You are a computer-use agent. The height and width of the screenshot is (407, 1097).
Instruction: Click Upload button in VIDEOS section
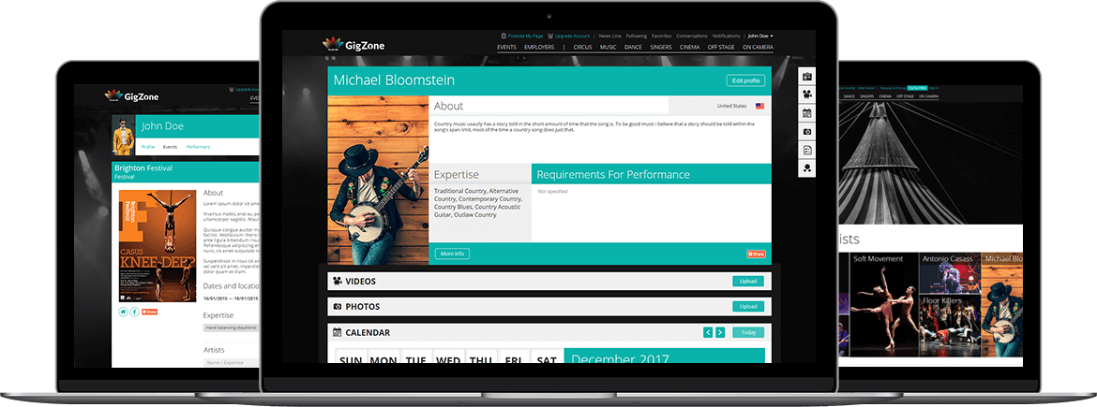[x=748, y=282]
